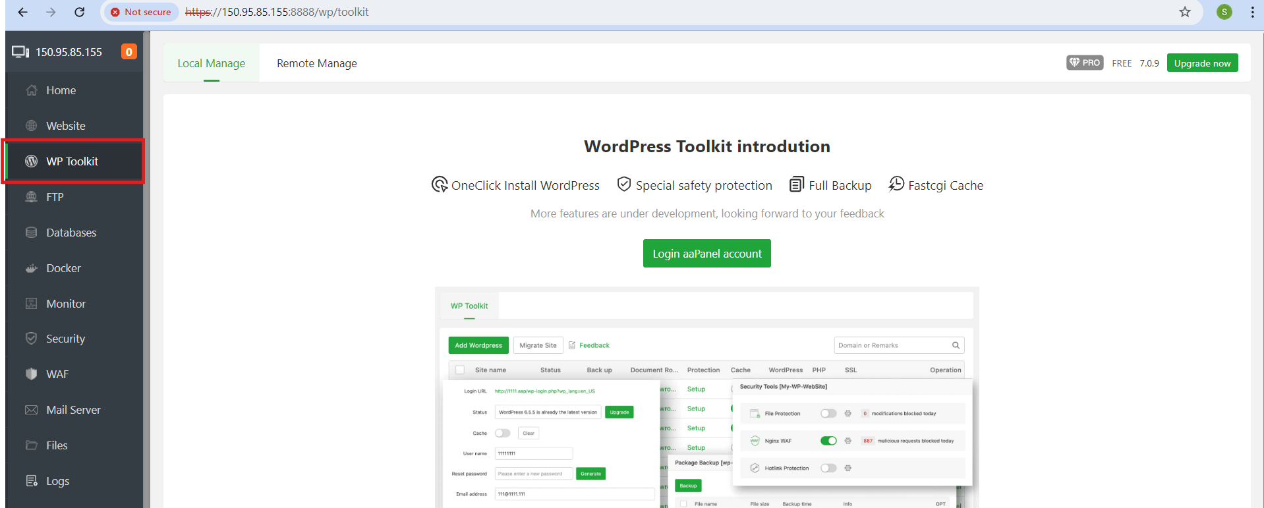Open the green S profile avatar
The width and height of the screenshot is (1264, 508).
pos(1224,12)
